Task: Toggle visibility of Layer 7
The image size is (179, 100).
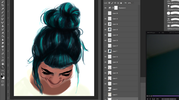Action: (105, 51)
